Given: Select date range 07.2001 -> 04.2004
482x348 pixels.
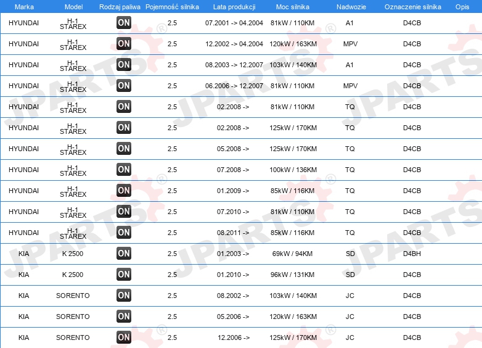Looking at the screenshot, I should coord(234,23).
